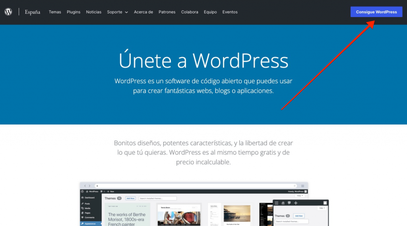Screen dimensions: 407x226
Task: Click the Consigue WordPress button
Action: (x=376, y=12)
